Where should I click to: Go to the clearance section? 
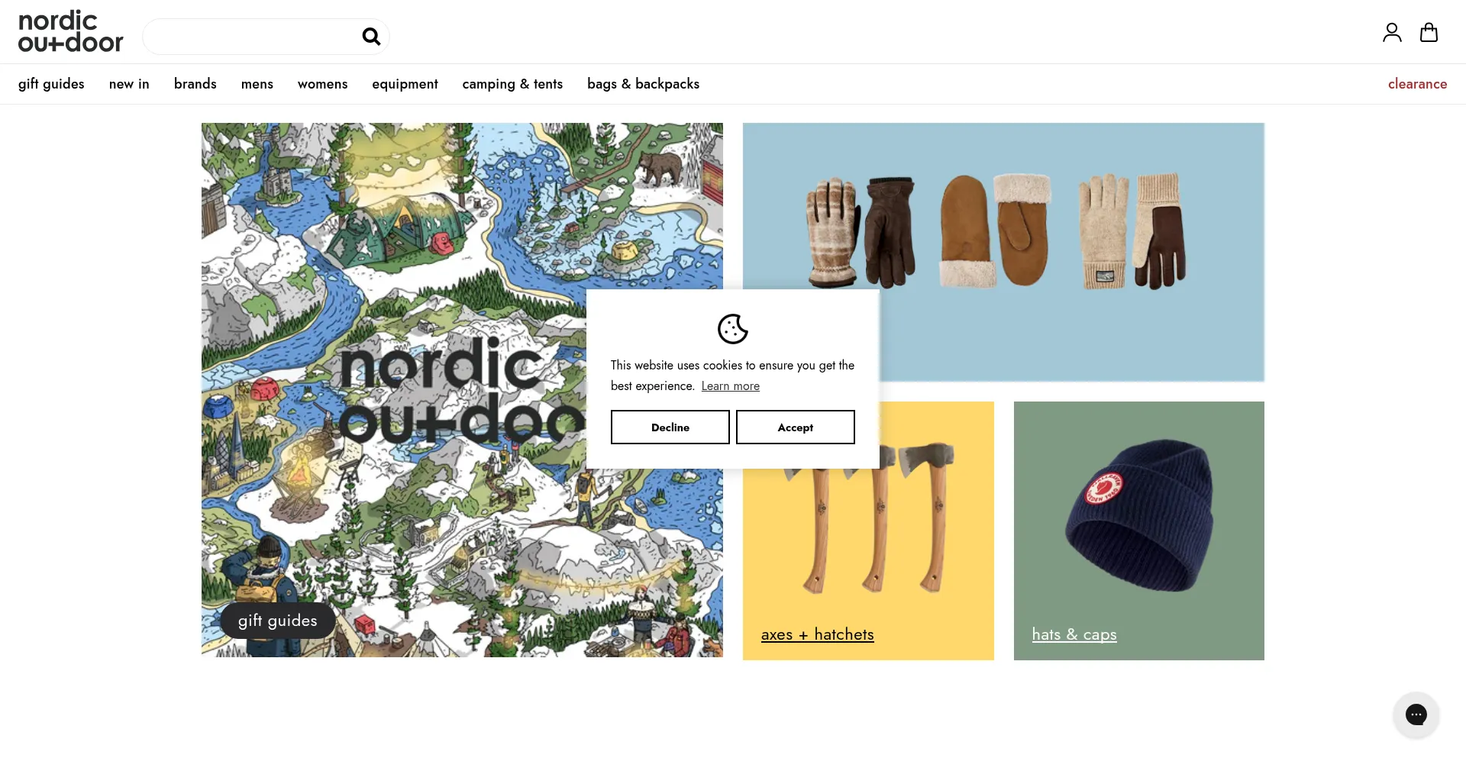[x=1417, y=84]
